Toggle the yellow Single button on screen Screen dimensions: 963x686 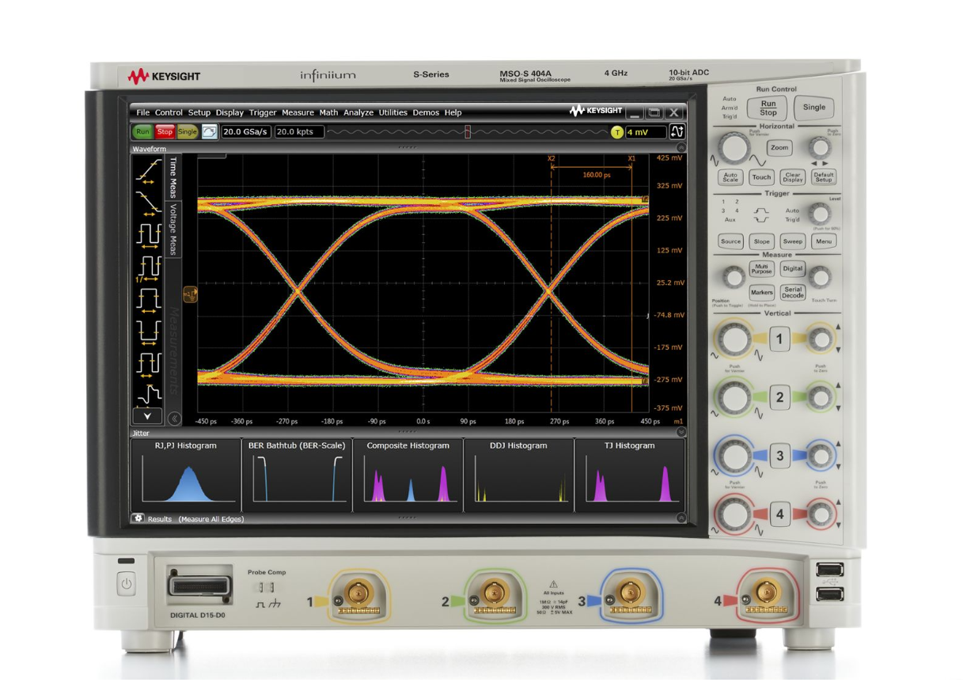pyautogui.click(x=188, y=132)
